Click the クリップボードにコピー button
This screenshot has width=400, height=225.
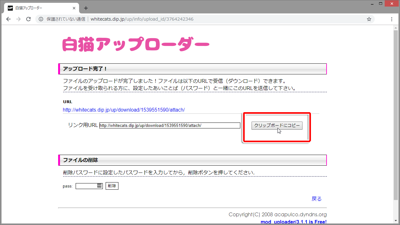tap(277, 125)
